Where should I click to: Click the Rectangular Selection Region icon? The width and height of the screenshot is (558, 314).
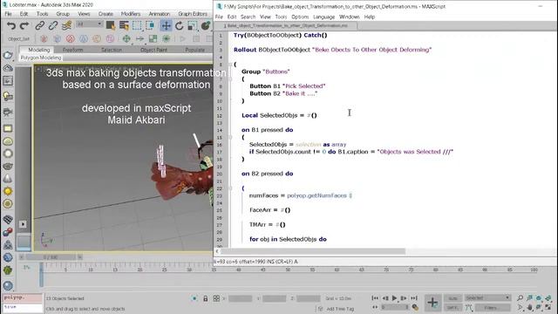click(137, 25)
